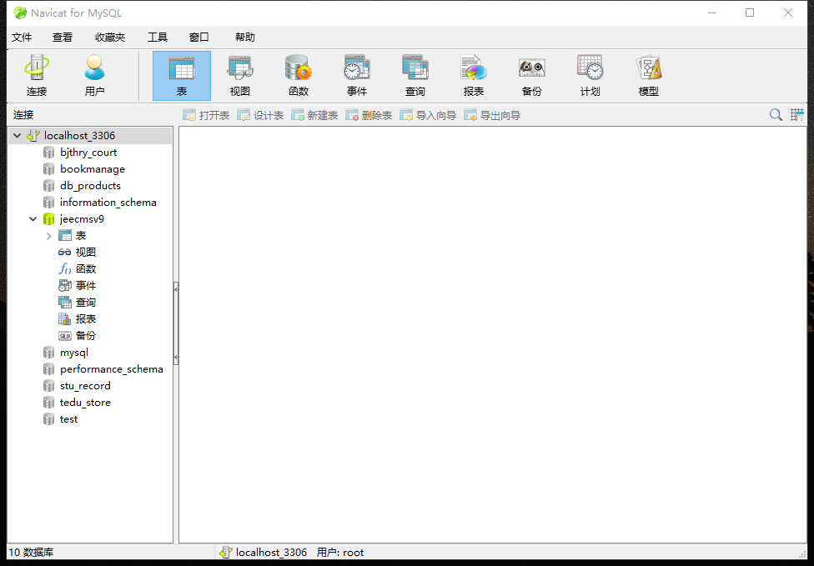Click the test database cylinder icon
Image resolution: width=814 pixels, height=566 pixels.
point(48,419)
